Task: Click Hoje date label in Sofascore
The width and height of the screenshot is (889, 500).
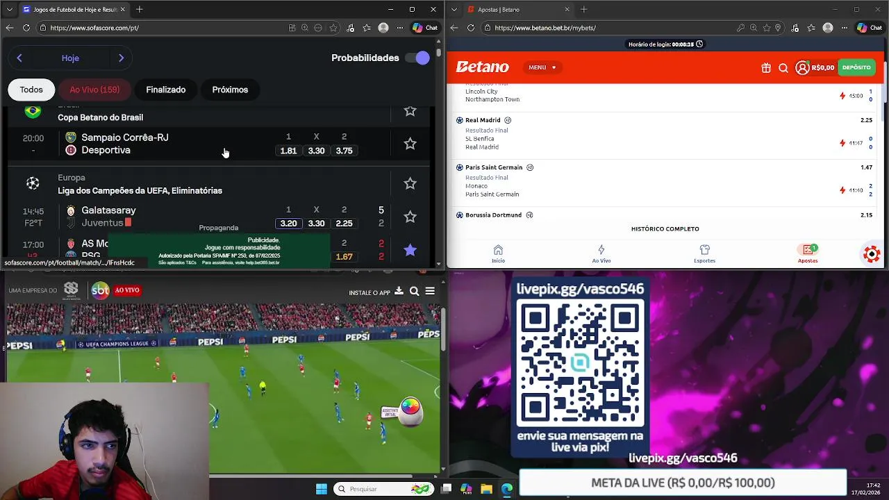Action: [70, 58]
